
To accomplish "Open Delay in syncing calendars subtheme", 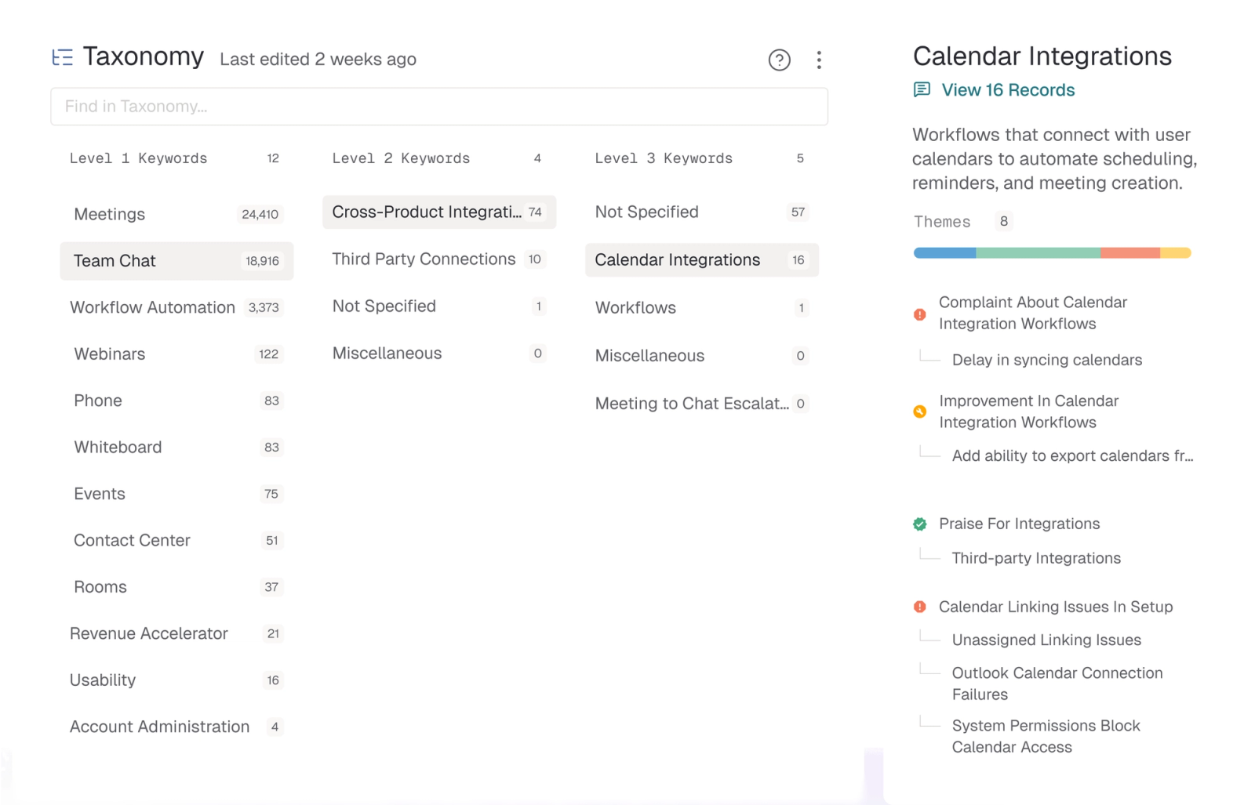I will [x=1047, y=361].
